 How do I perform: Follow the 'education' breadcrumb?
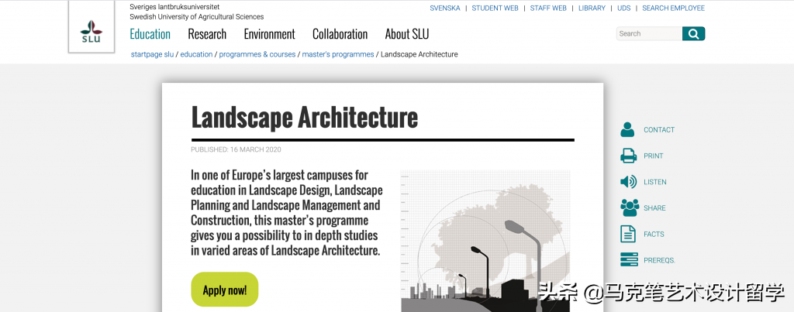(196, 54)
